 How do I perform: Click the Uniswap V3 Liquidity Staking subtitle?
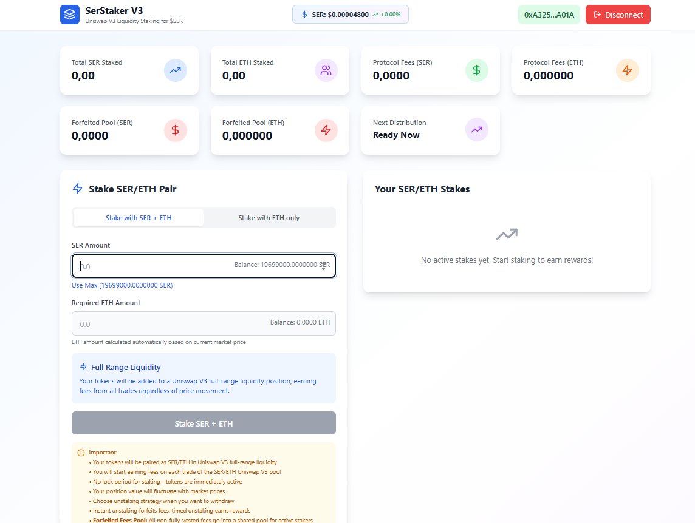134,21
